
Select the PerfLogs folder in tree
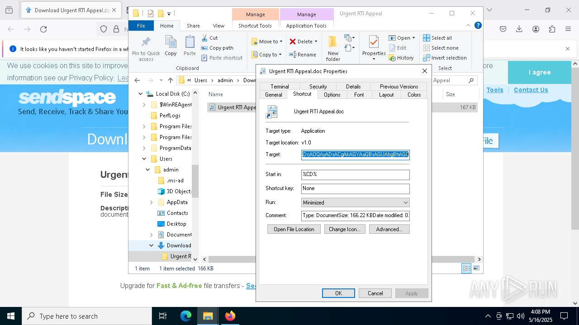165,116
